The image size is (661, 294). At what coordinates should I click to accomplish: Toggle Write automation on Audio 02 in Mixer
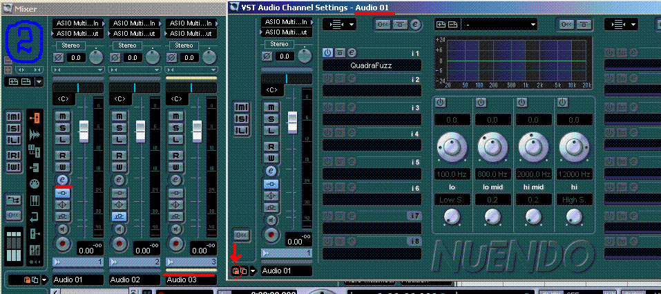tap(119, 167)
